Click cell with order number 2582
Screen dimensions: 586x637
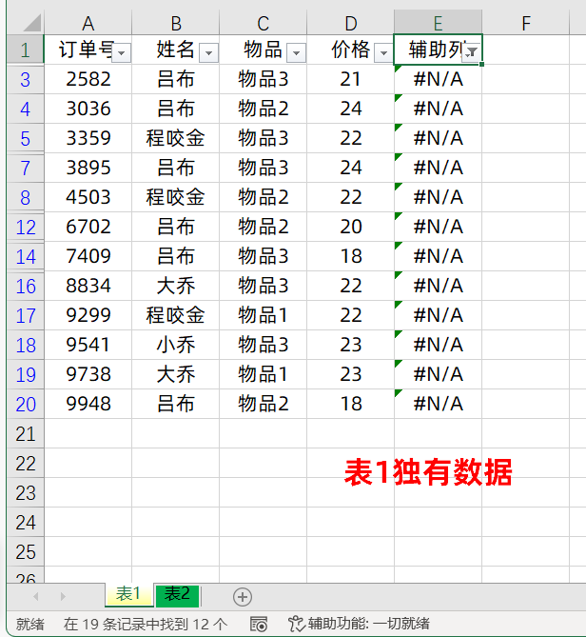(x=88, y=79)
